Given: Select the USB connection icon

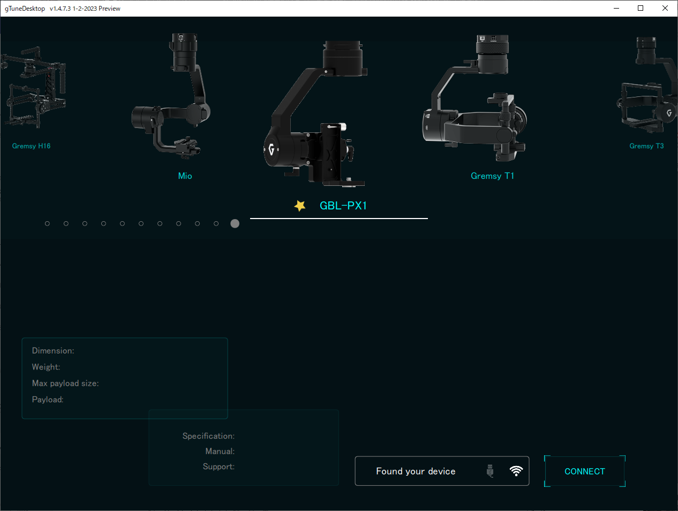Looking at the screenshot, I should point(490,471).
